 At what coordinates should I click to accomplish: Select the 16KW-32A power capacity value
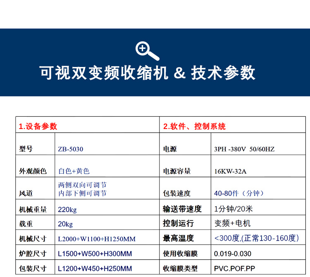[x=230, y=171]
